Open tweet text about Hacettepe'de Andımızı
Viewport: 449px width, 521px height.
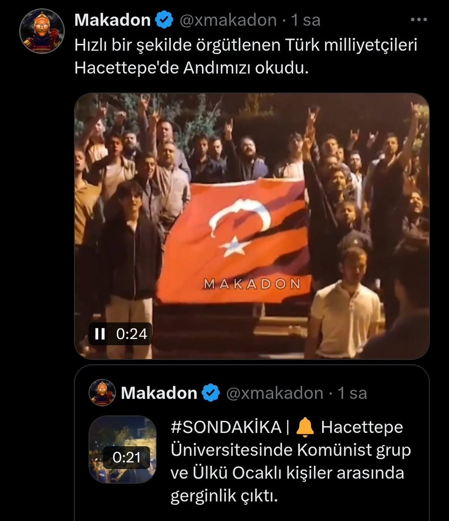[x=246, y=56]
